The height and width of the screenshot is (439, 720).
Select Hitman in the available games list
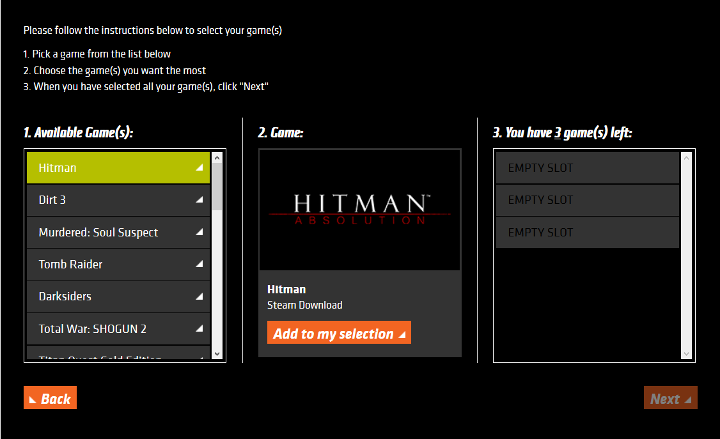click(118, 168)
